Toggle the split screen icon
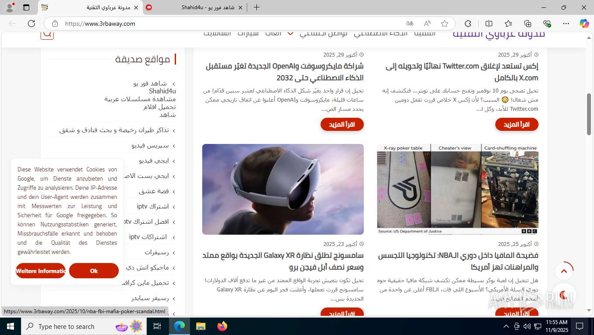This screenshot has width=594, height=335. click(x=489, y=24)
